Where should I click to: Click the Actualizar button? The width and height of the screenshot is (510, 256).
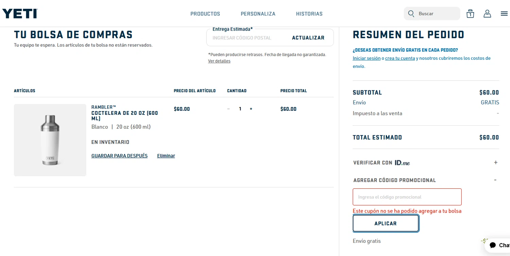[x=308, y=38]
